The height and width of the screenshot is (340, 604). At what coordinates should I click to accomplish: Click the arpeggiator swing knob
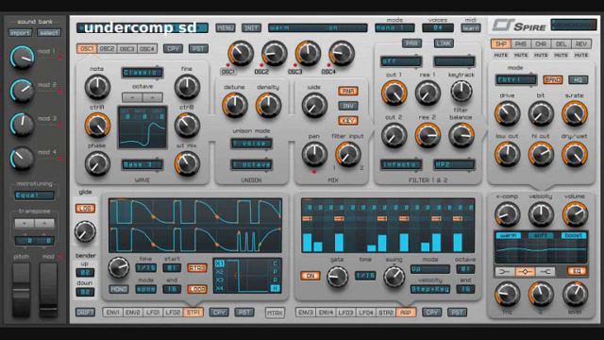point(394,277)
